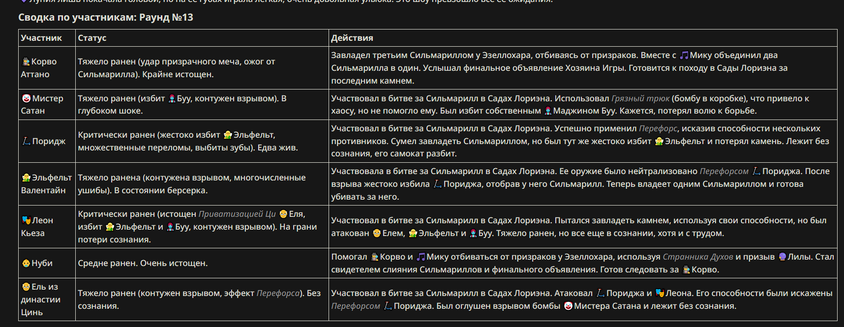Screen dimensions: 844x327
Task: Click the clown emoji before Мистера Сатана in Ель's actions
Action: pyautogui.click(x=568, y=306)
